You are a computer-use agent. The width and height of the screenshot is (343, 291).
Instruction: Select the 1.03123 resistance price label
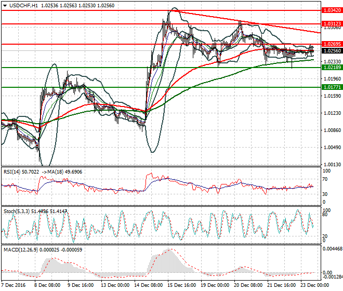(x=332, y=23)
